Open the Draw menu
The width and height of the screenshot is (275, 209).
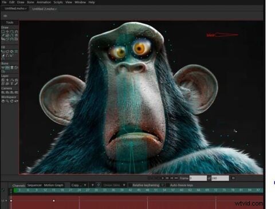21,2
